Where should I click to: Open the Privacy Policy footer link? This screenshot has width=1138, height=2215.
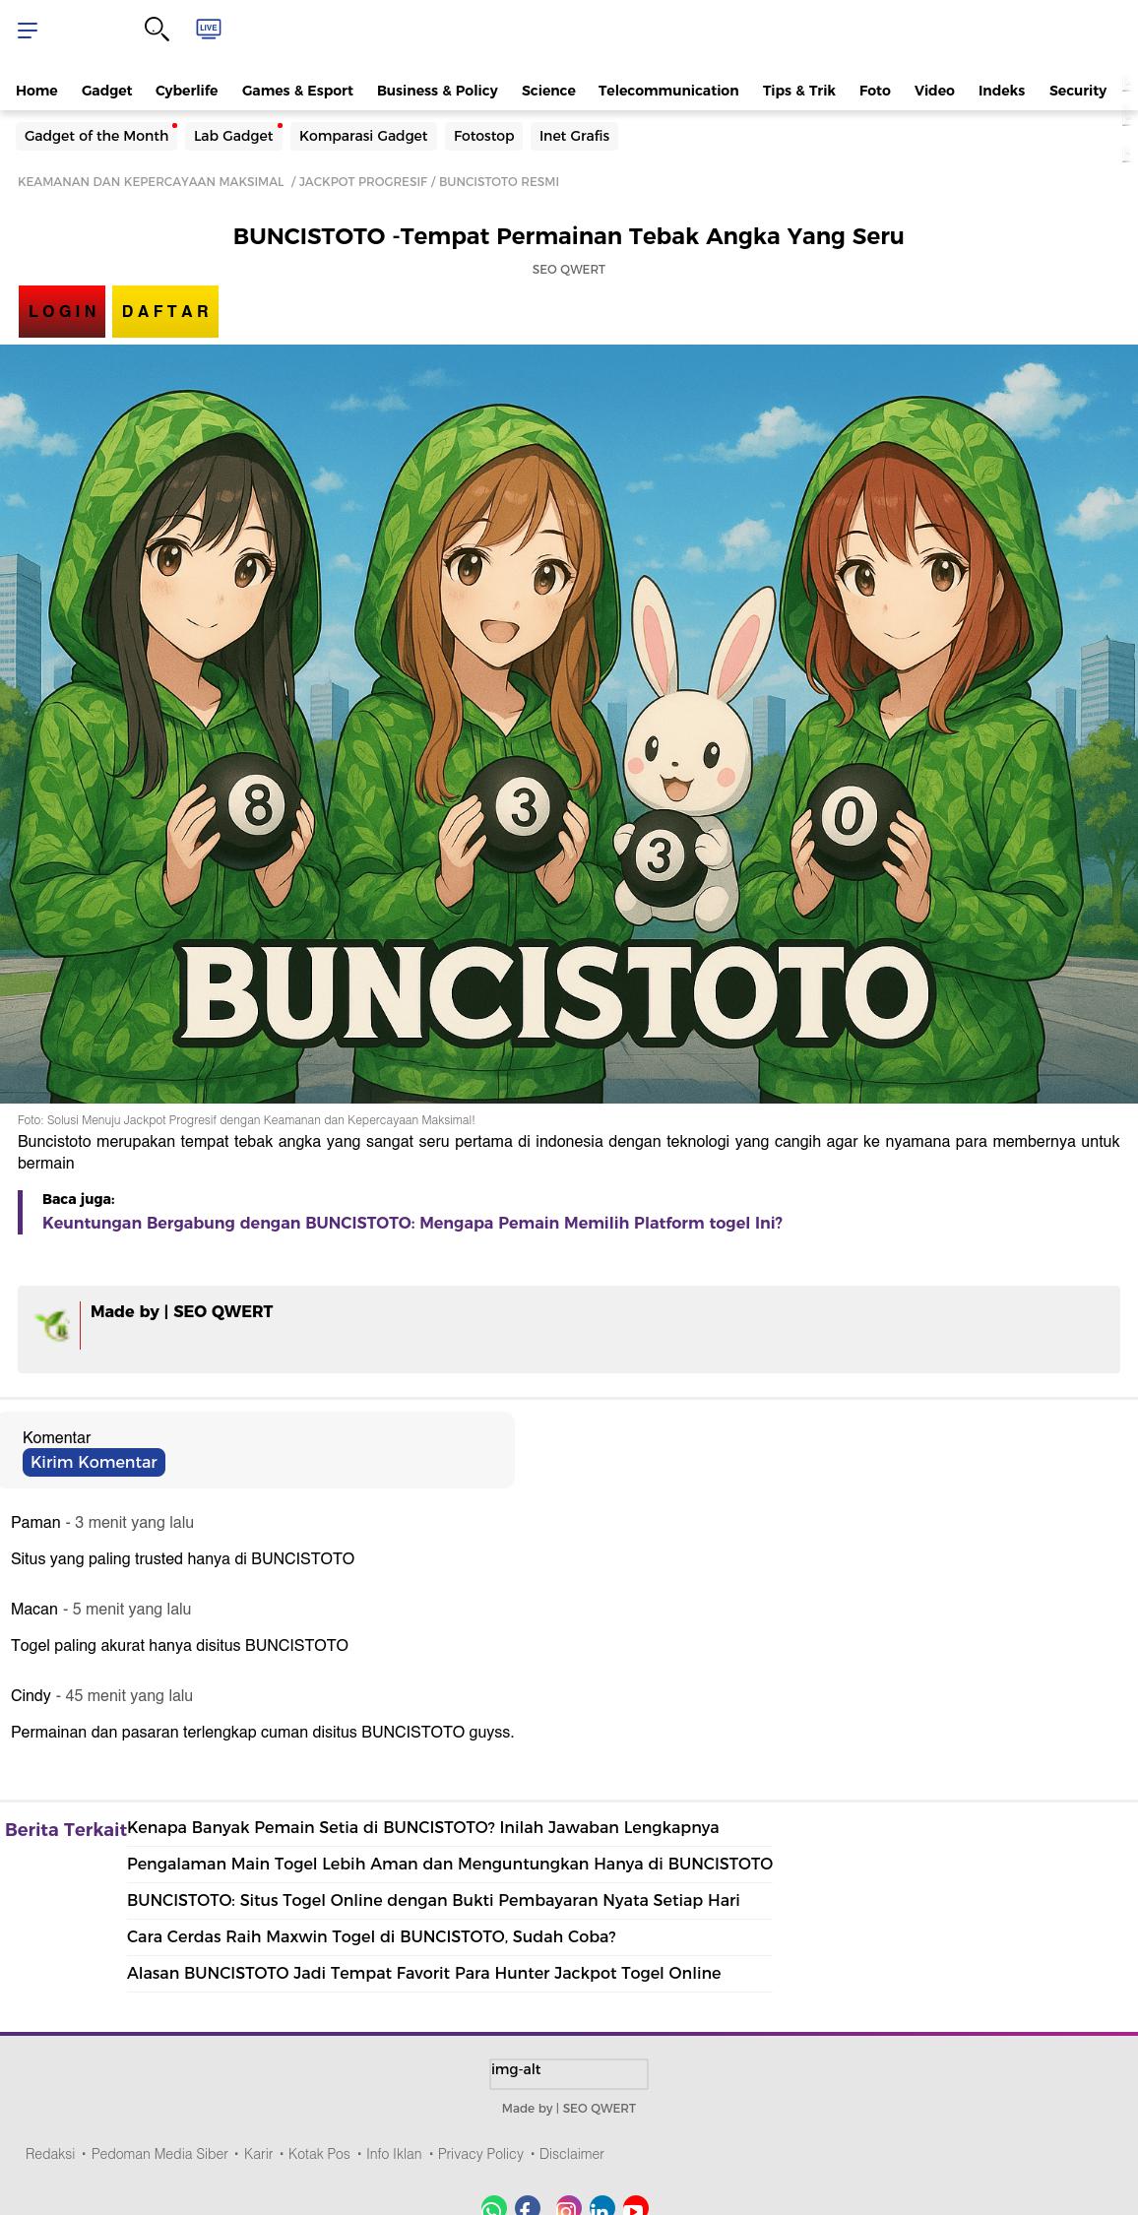pos(480,2154)
